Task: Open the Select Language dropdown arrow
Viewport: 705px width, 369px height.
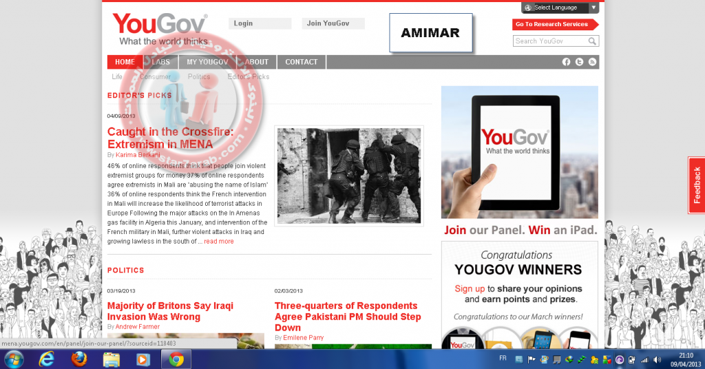Action: 593,8
